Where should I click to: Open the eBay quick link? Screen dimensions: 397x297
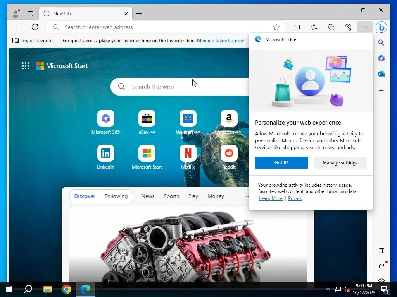pyautogui.click(x=147, y=122)
